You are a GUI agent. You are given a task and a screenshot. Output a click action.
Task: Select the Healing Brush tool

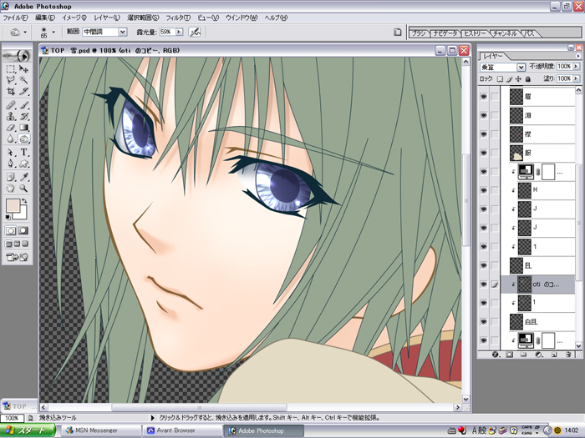coord(11,105)
